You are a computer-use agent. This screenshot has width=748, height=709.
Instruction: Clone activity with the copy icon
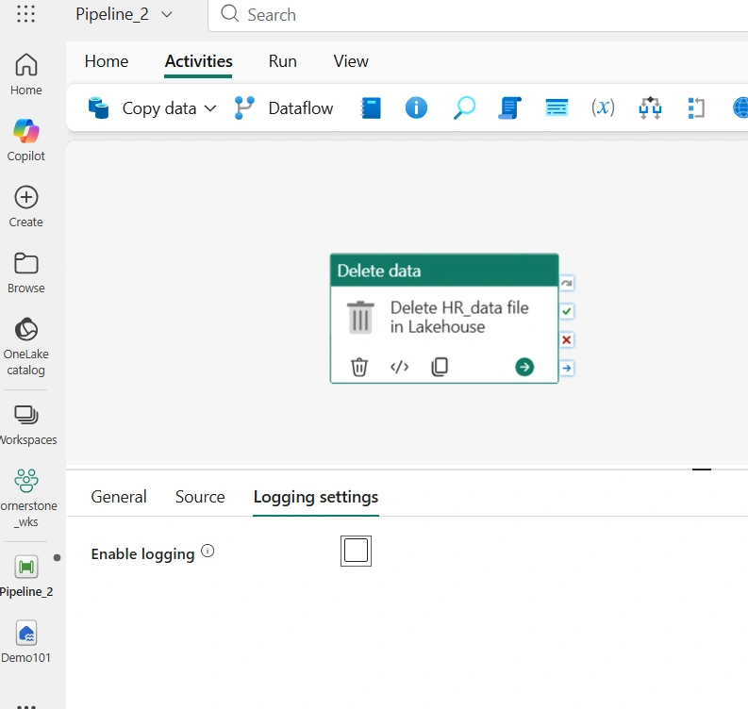[x=440, y=367]
